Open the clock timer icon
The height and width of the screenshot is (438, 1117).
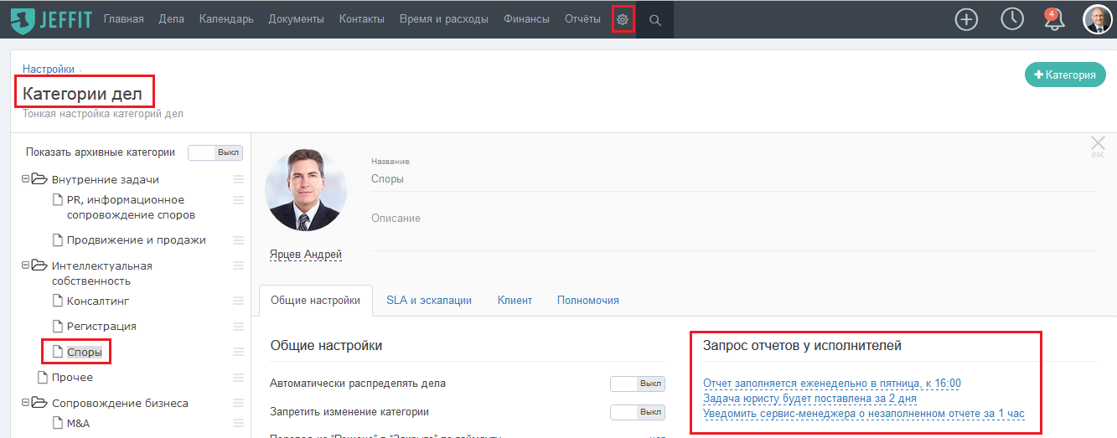(1012, 19)
